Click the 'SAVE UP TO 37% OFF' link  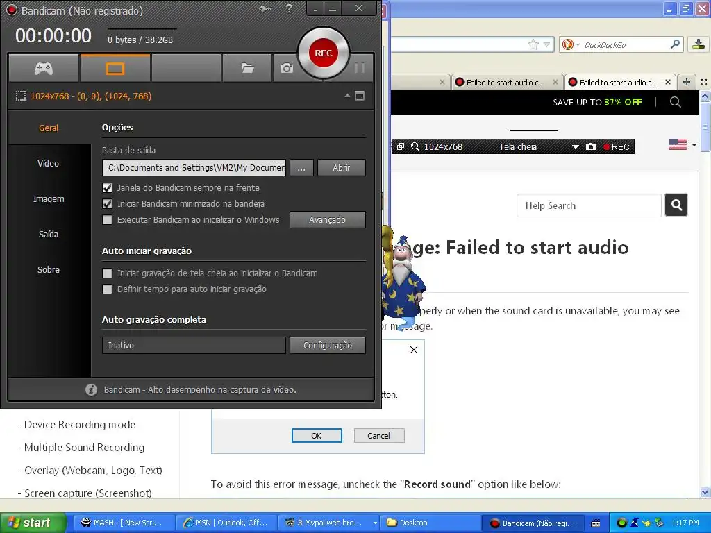[x=596, y=102]
